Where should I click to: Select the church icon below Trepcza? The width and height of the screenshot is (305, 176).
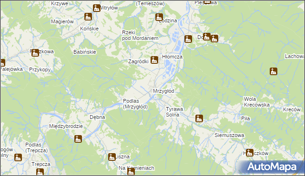point(40,172)
